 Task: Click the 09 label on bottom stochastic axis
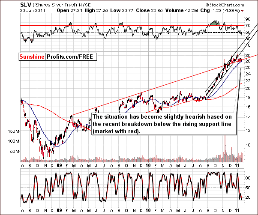pos(59,210)
